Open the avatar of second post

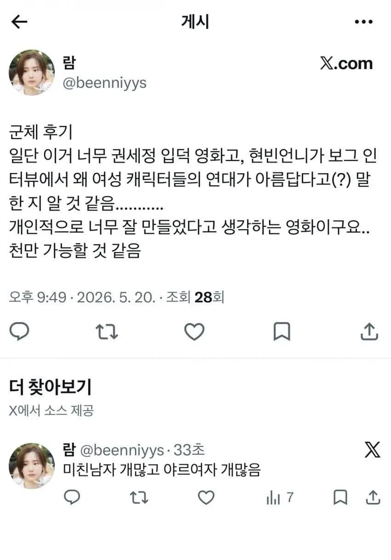pyautogui.click(x=32, y=466)
